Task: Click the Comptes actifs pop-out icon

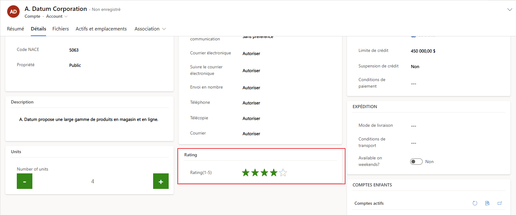Action: 500,203
